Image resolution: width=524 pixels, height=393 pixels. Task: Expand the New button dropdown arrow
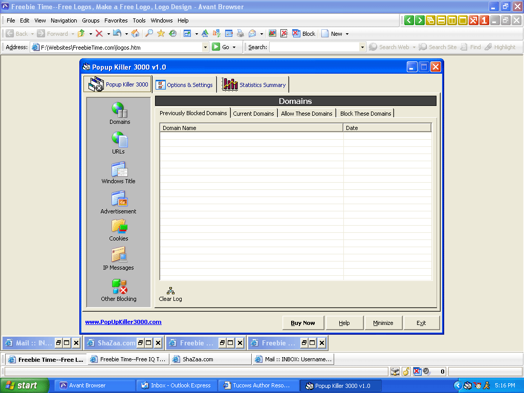tap(347, 34)
